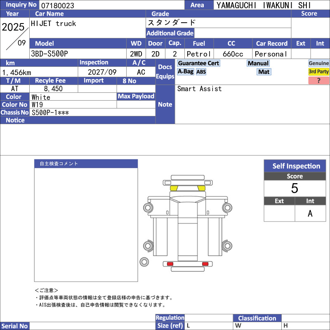Click the A-Bag equipment badge
This screenshot has width=330, height=330.
[185, 71]
